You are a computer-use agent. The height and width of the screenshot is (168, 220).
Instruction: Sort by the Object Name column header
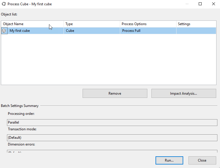tap(32, 24)
